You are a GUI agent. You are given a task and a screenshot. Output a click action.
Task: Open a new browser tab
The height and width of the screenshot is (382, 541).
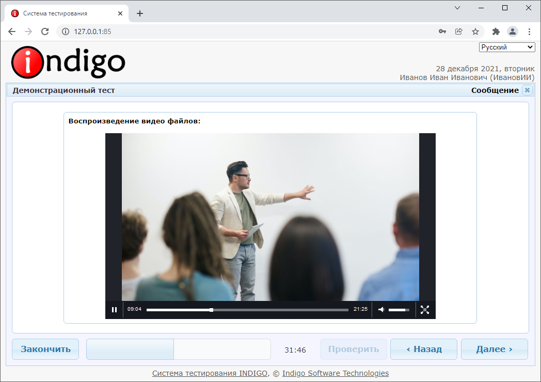click(140, 13)
